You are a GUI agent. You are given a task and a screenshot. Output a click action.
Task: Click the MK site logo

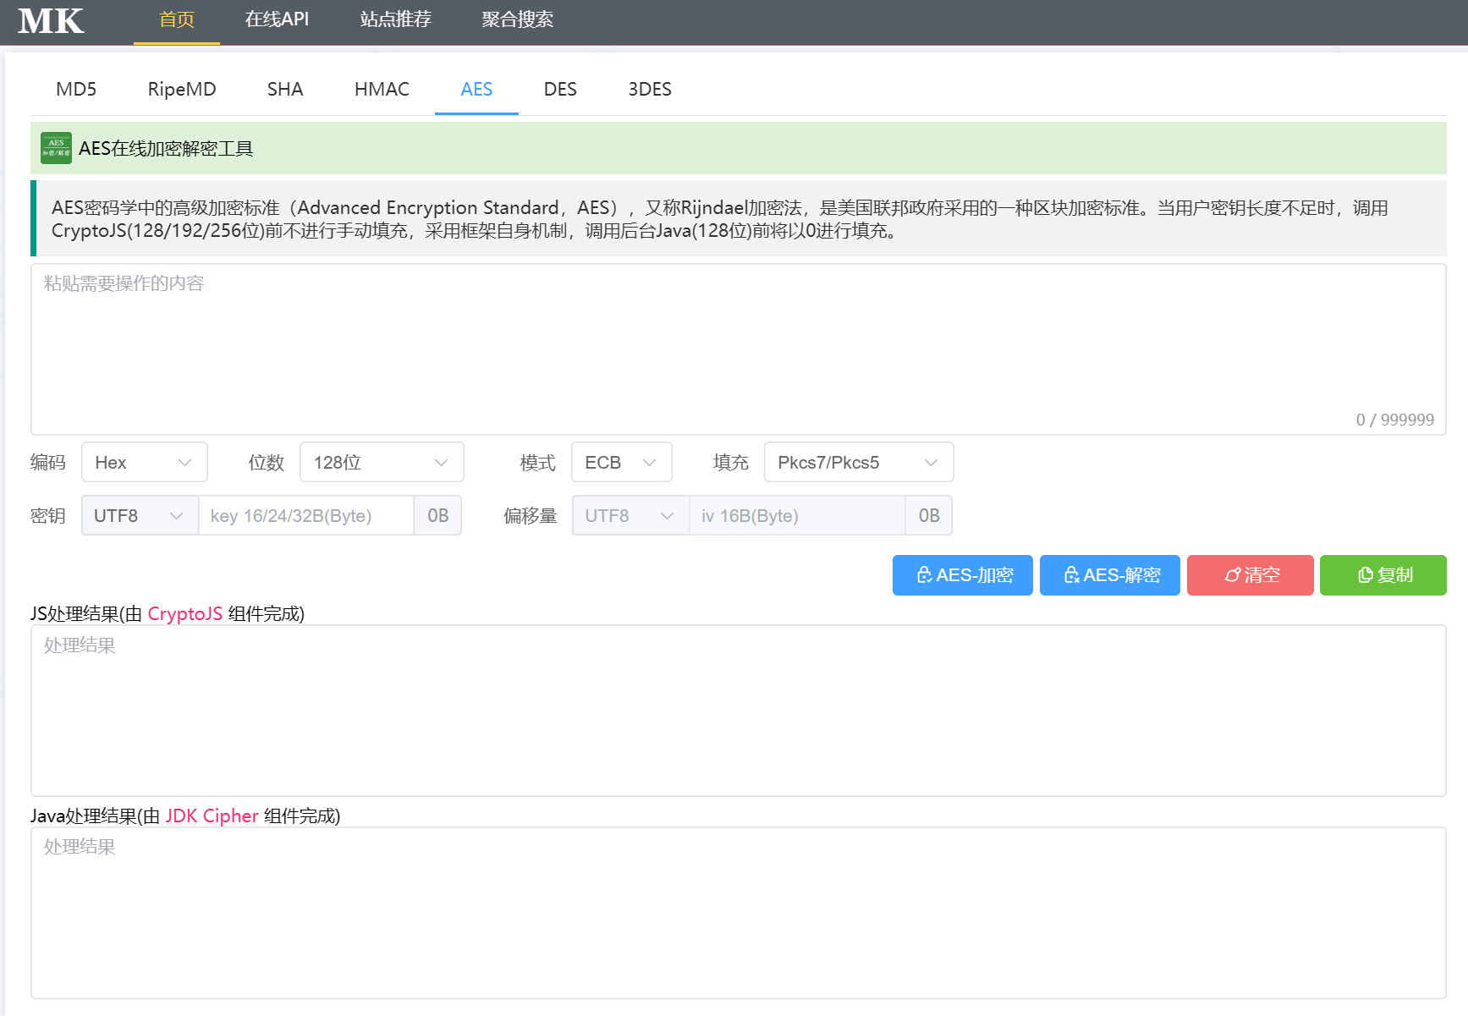click(x=50, y=21)
